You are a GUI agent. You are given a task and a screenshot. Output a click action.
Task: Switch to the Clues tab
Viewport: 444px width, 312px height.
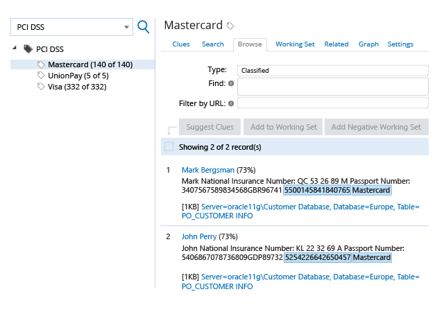(x=181, y=44)
